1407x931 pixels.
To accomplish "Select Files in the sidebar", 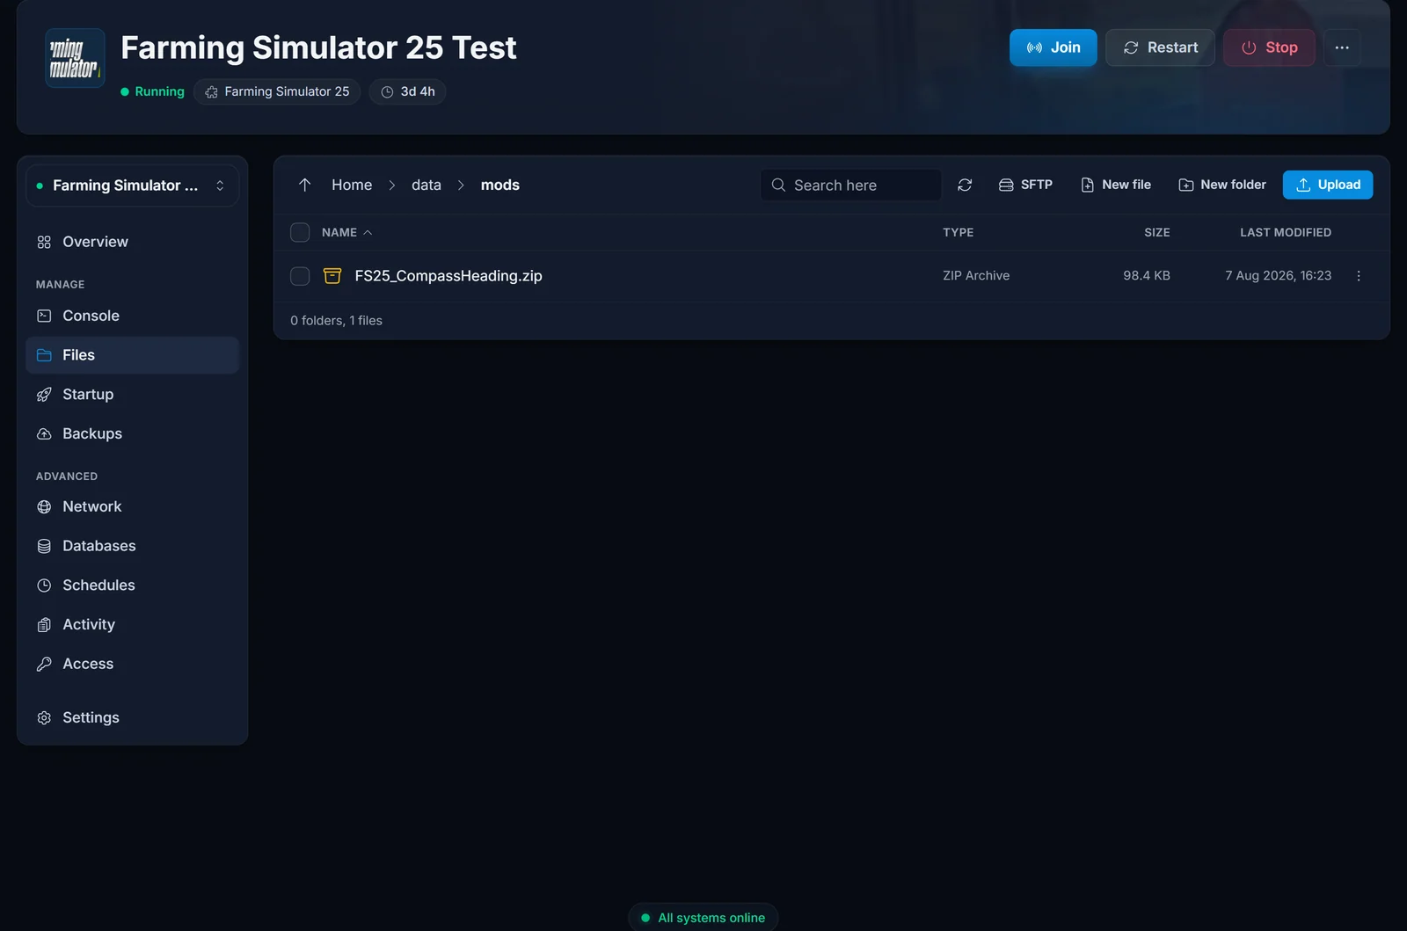I will (x=132, y=355).
